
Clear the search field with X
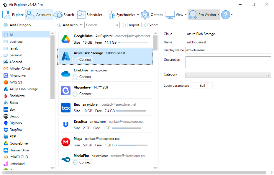(x=117, y=25)
